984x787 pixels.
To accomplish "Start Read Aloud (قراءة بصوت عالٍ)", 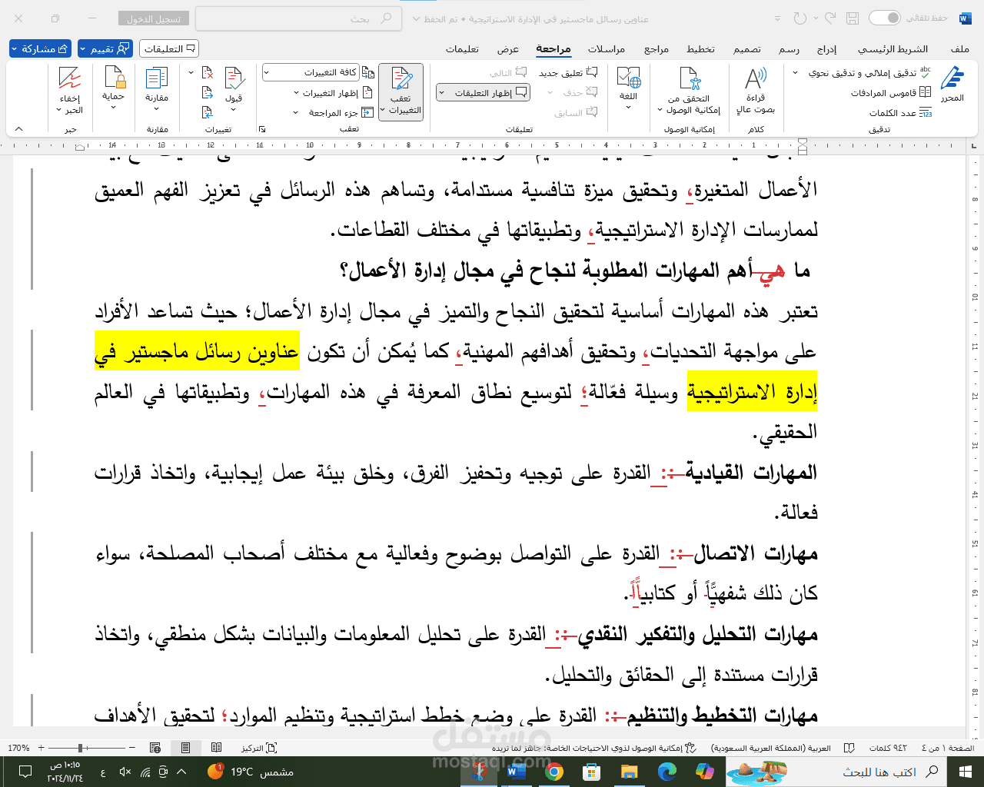I will [756, 90].
